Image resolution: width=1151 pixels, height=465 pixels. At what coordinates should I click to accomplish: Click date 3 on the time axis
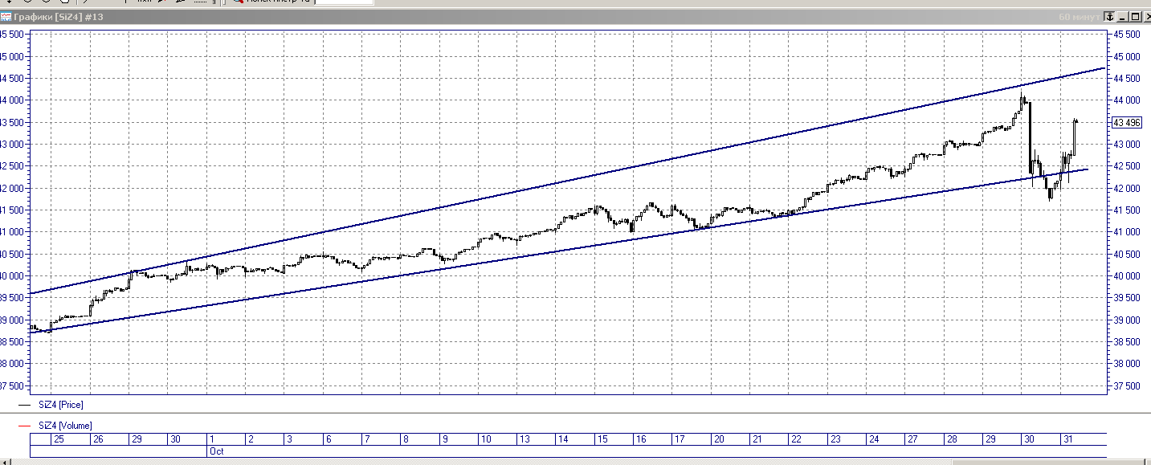coord(290,439)
